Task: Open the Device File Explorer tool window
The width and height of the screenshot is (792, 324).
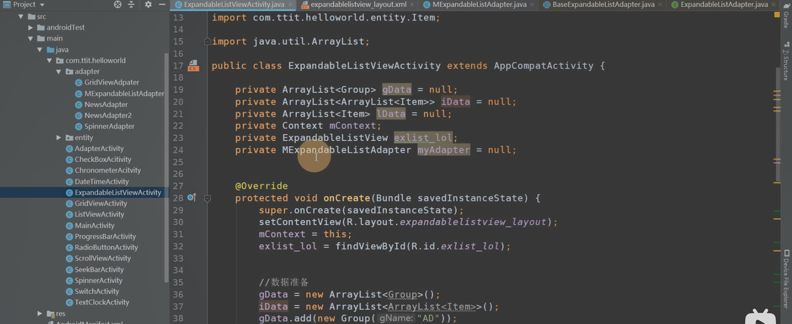Action: [786, 279]
